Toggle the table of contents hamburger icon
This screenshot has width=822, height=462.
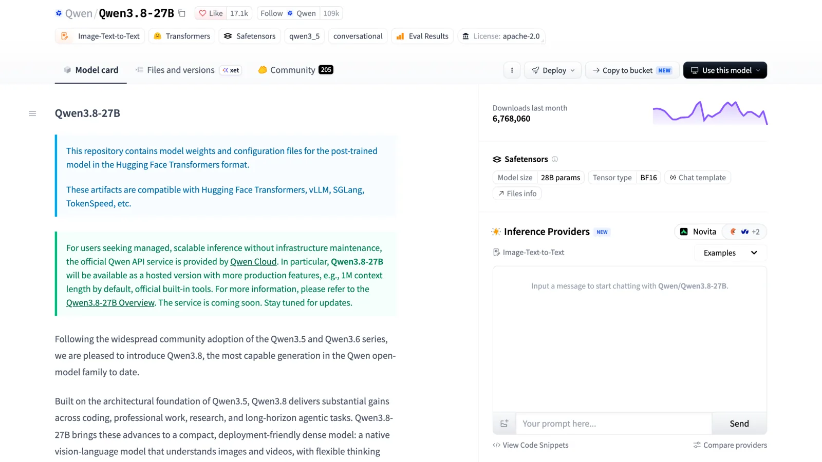(32, 113)
